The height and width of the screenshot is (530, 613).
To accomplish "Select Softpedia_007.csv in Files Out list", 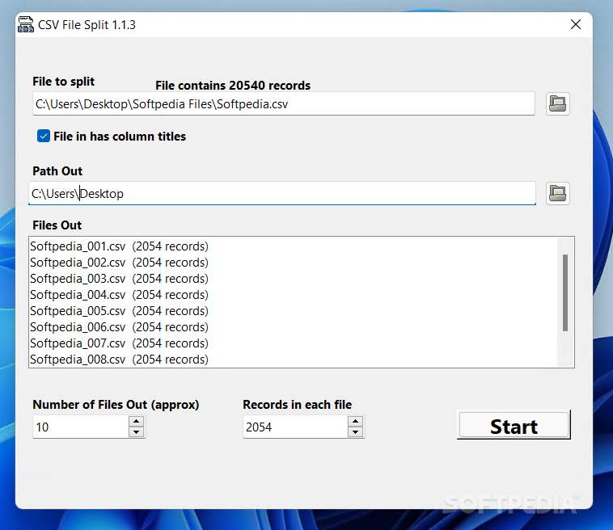I will (x=294, y=343).
